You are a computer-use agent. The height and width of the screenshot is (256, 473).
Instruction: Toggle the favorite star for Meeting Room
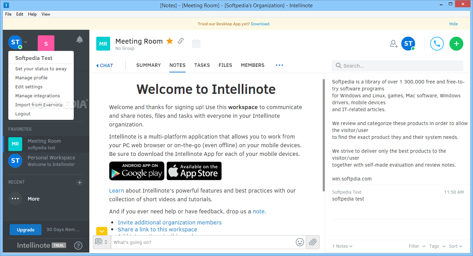click(170, 41)
